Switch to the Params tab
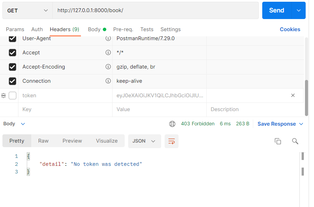314x207 pixels. click(15, 29)
